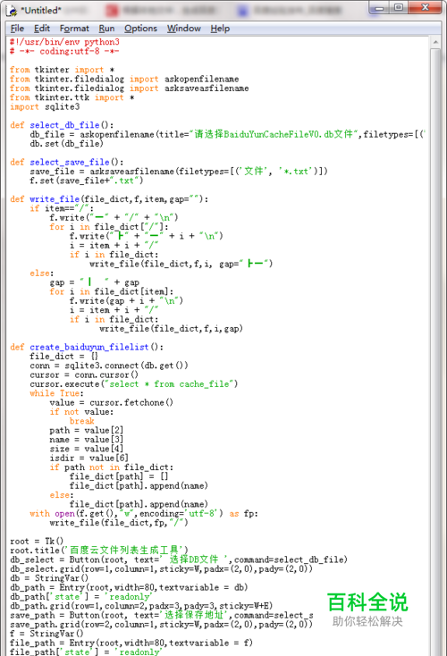Viewport: 447px width, 656px height.
Task: Click the IDLE Python icon in title bar
Action: [x=13, y=10]
